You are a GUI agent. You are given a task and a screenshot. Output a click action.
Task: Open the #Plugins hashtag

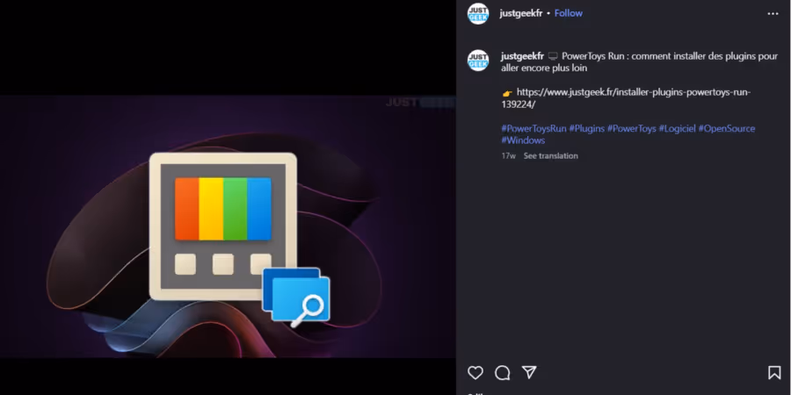tap(587, 129)
